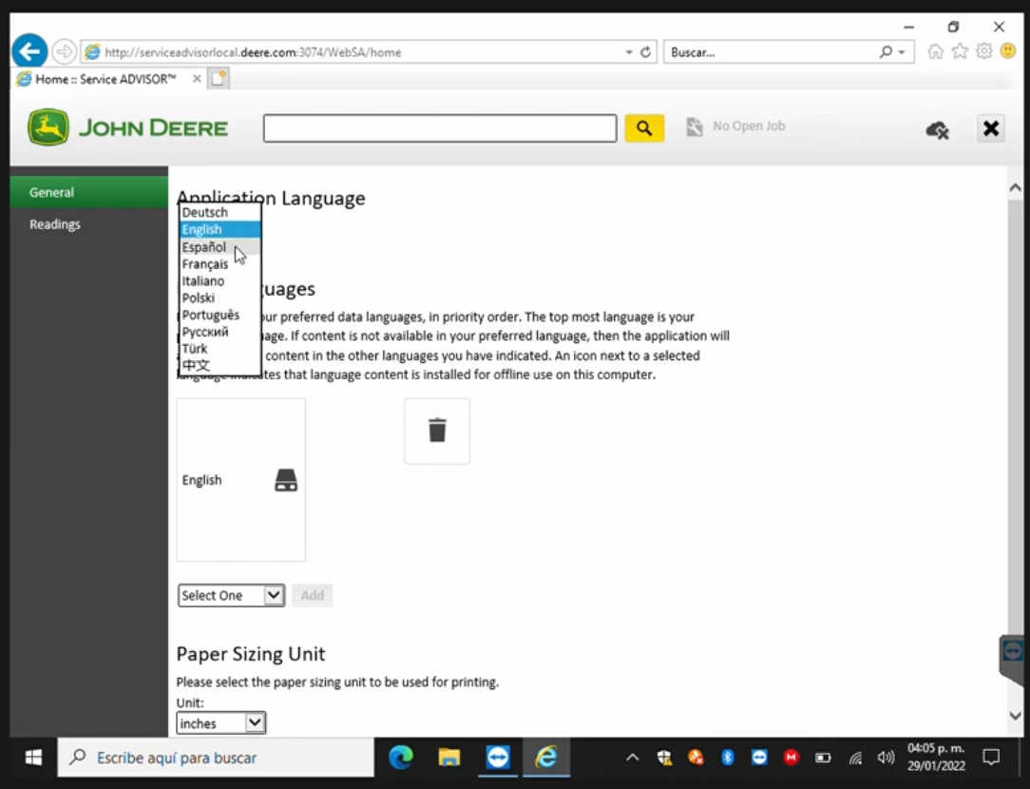Viewport: 1030px width, 789px height.
Task: Click the browser back navigation arrow
Action: point(29,50)
